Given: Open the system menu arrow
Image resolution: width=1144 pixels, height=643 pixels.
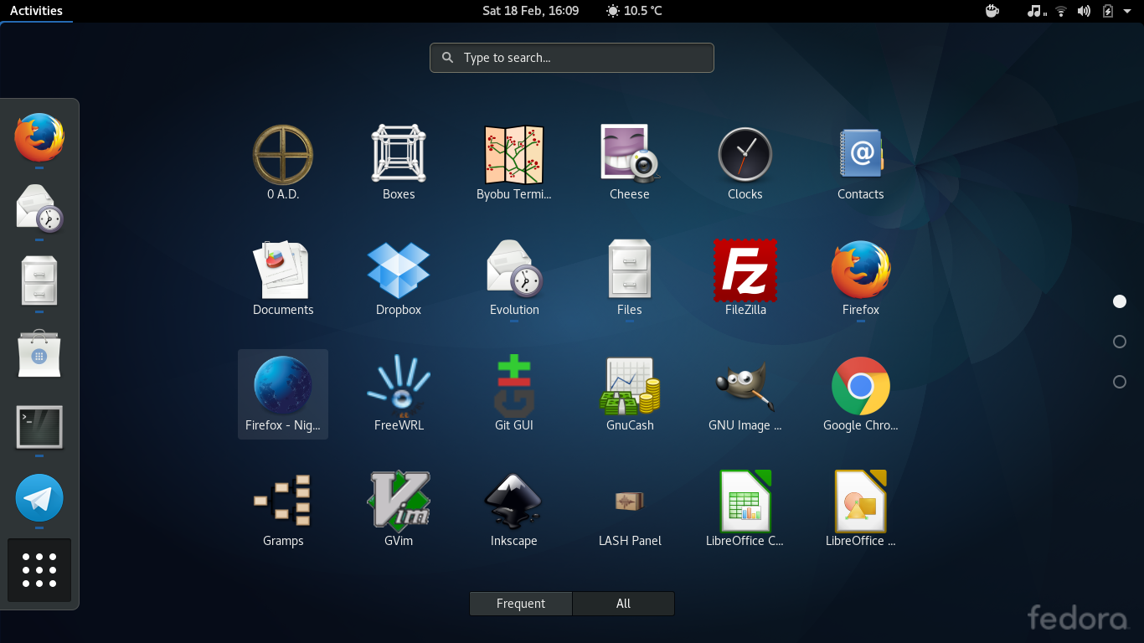Looking at the screenshot, I should pyautogui.click(x=1127, y=11).
